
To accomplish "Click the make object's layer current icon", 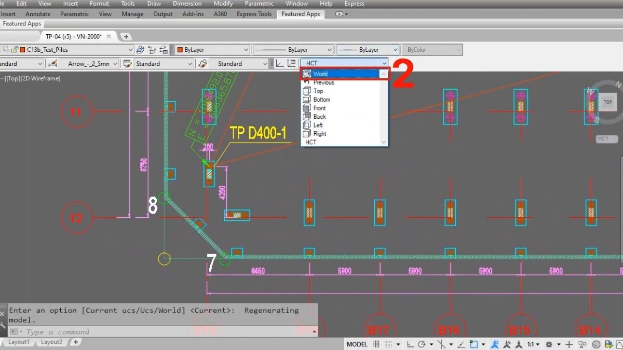I will [140, 50].
